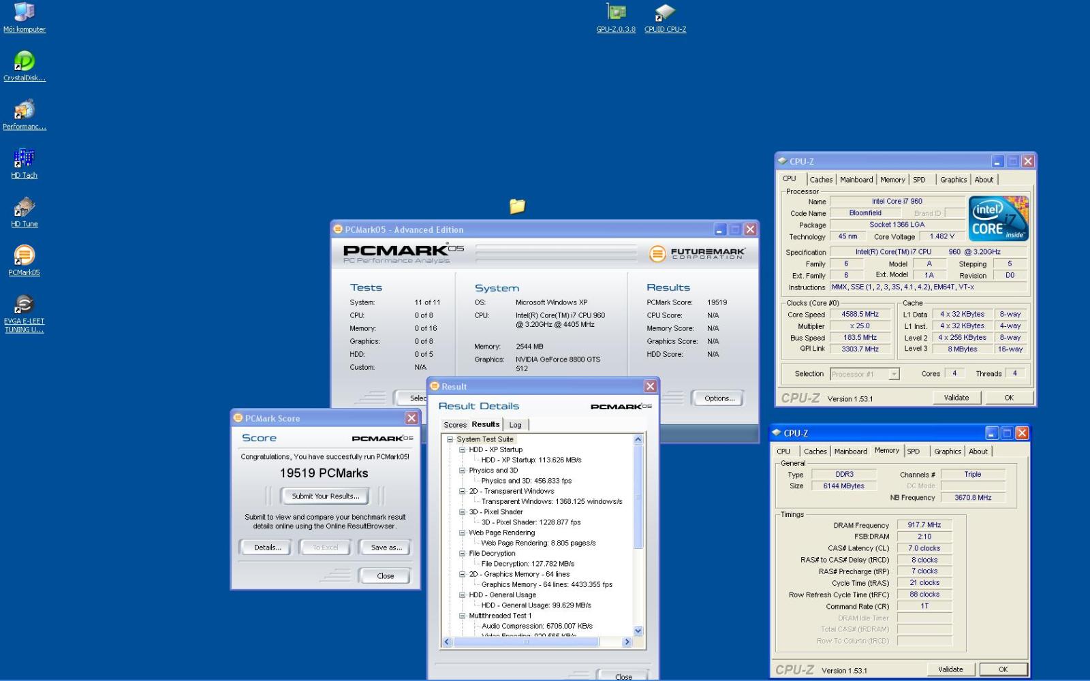Click Save as button
The height and width of the screenshot is (681, 1090).
(x=386, y=548)
